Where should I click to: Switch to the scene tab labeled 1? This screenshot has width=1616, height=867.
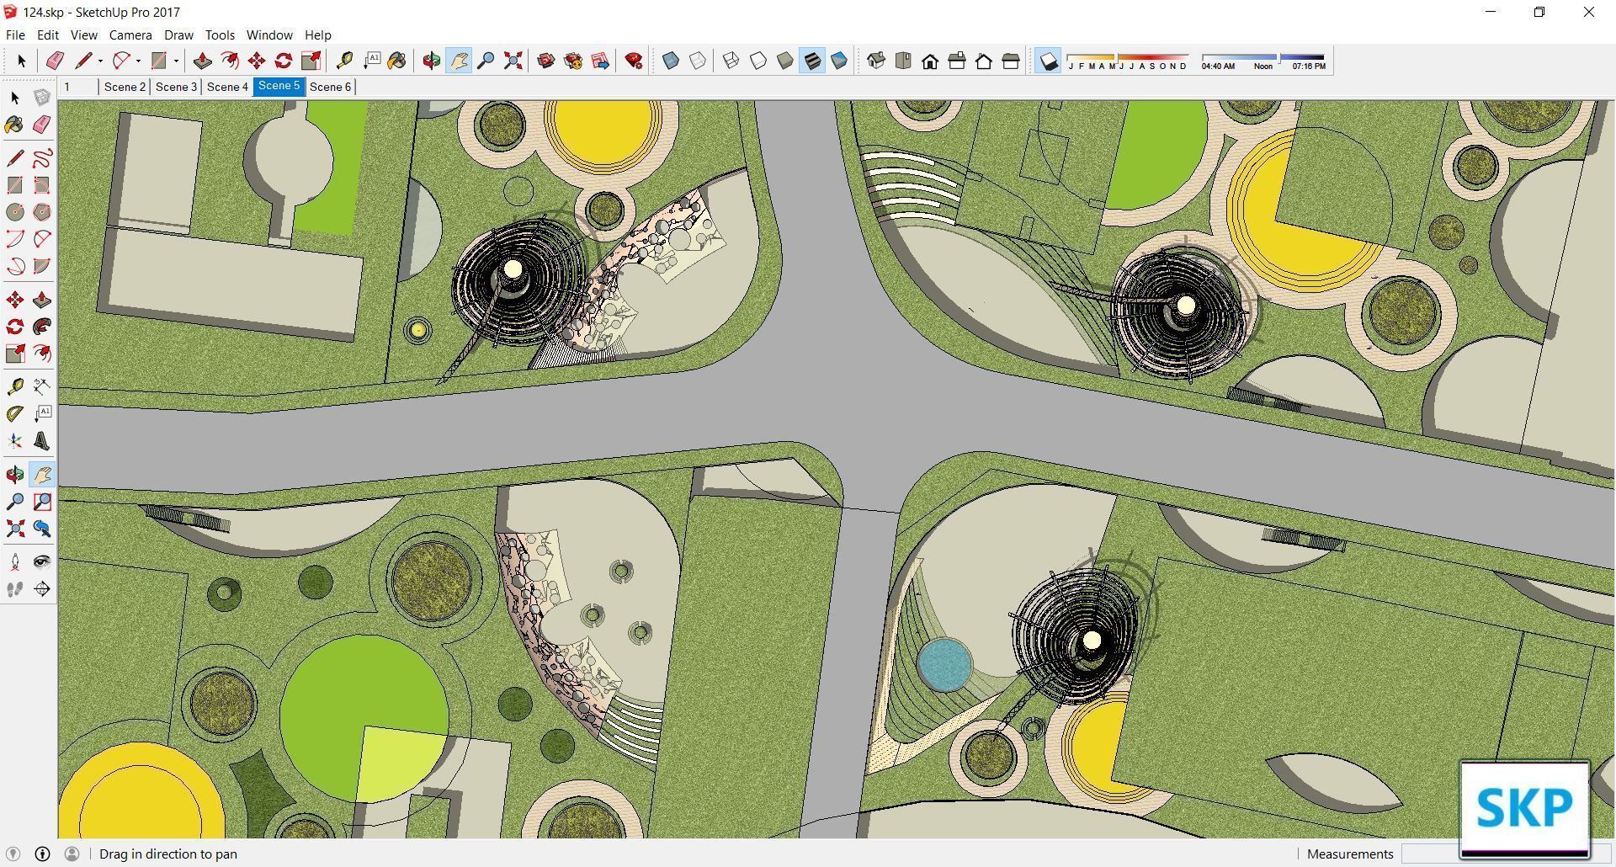click(78, 87)
